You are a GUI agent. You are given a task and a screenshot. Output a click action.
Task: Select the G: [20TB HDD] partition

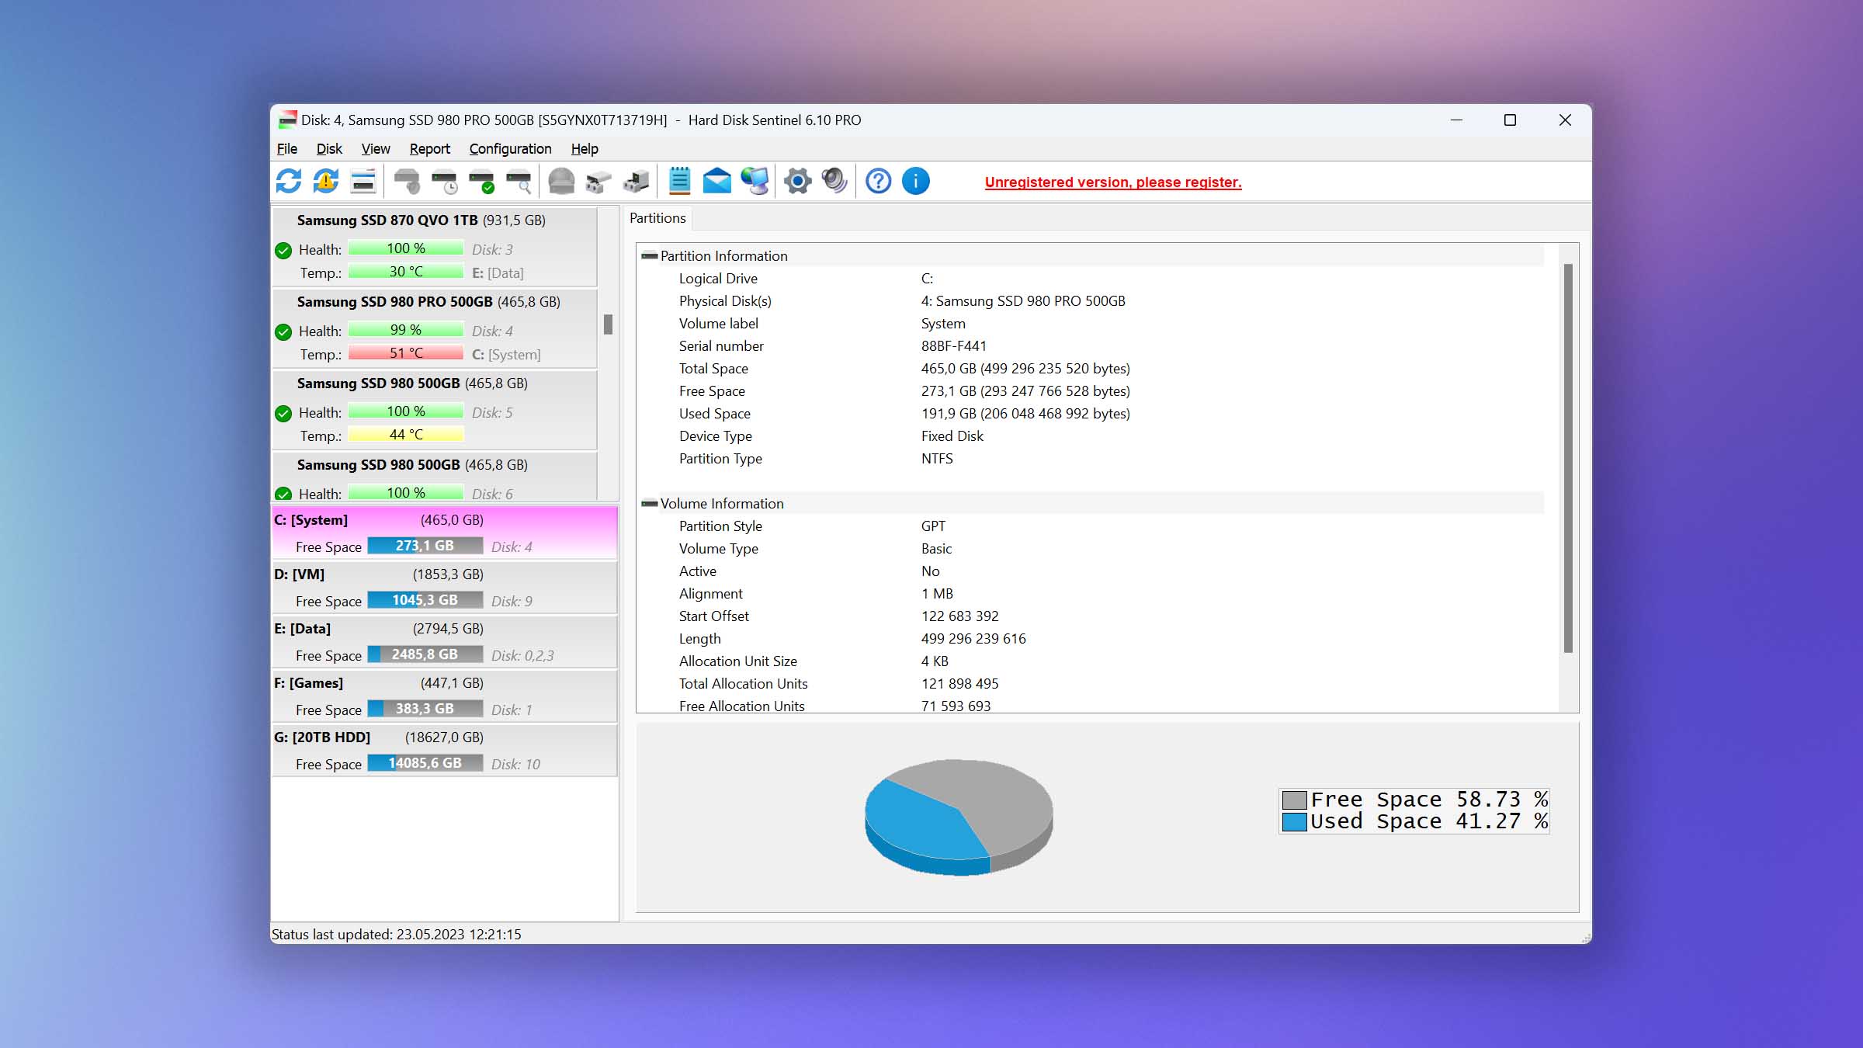coord(445,750)
